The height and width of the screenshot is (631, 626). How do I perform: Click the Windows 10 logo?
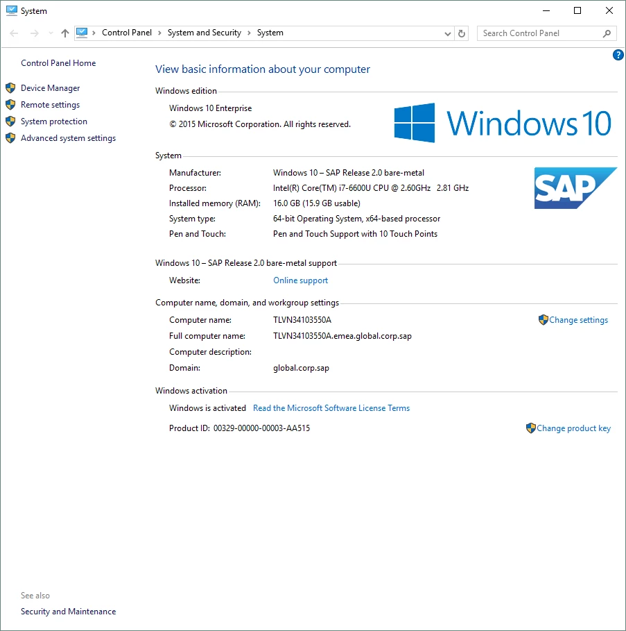(x=503, y=123)
